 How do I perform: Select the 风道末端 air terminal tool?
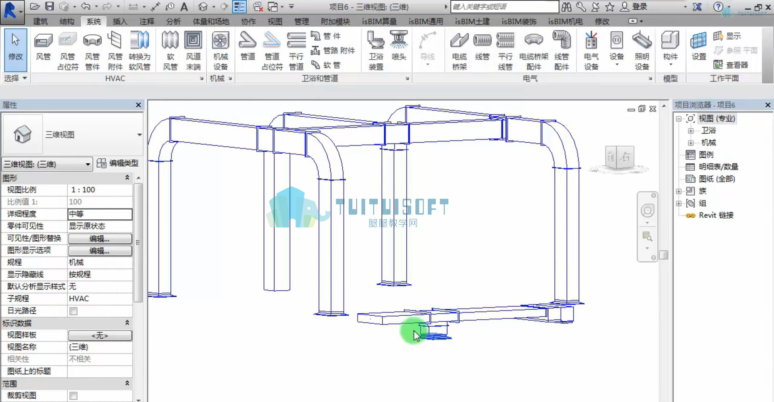193,51
